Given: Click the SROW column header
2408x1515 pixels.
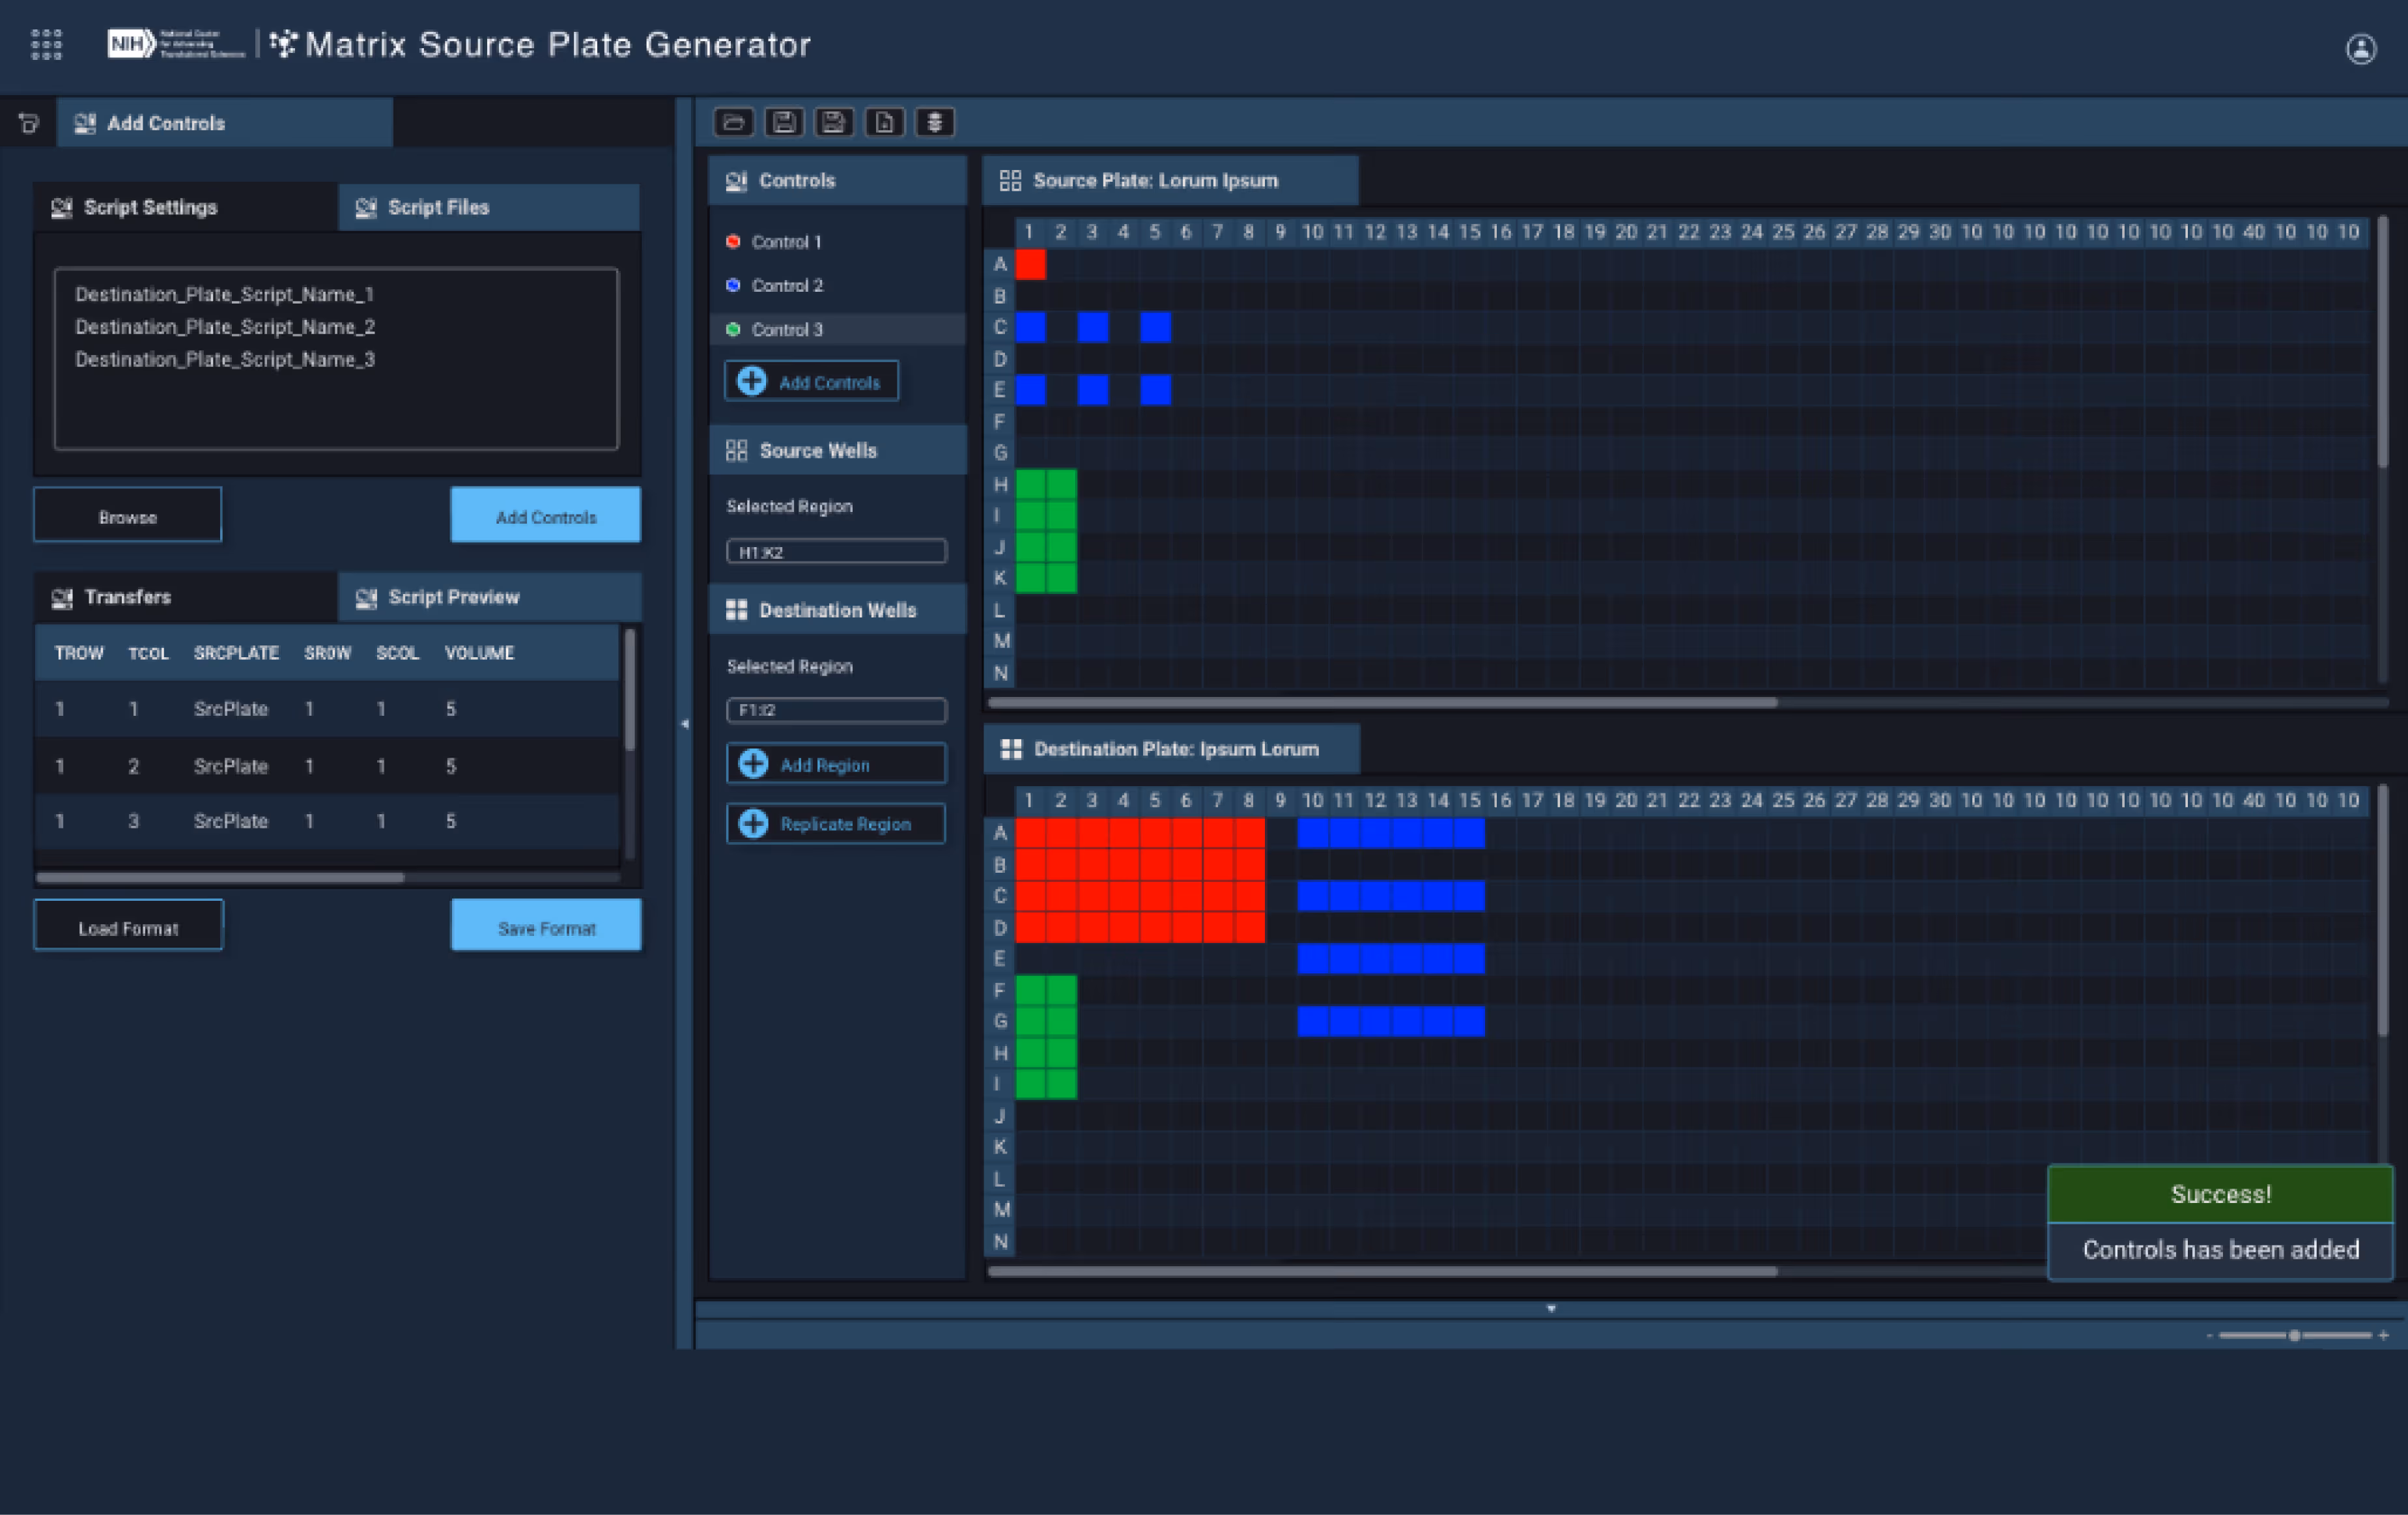Looking at the screenshot, I should pyautogui.click(x=327, y=653).
